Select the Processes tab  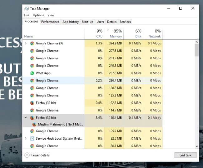(31, 21)
